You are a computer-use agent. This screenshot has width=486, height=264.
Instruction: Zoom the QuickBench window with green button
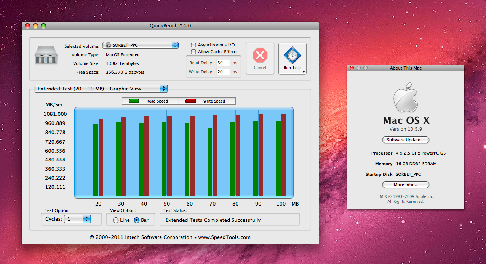pyautogui.click(x=43, y=26)
